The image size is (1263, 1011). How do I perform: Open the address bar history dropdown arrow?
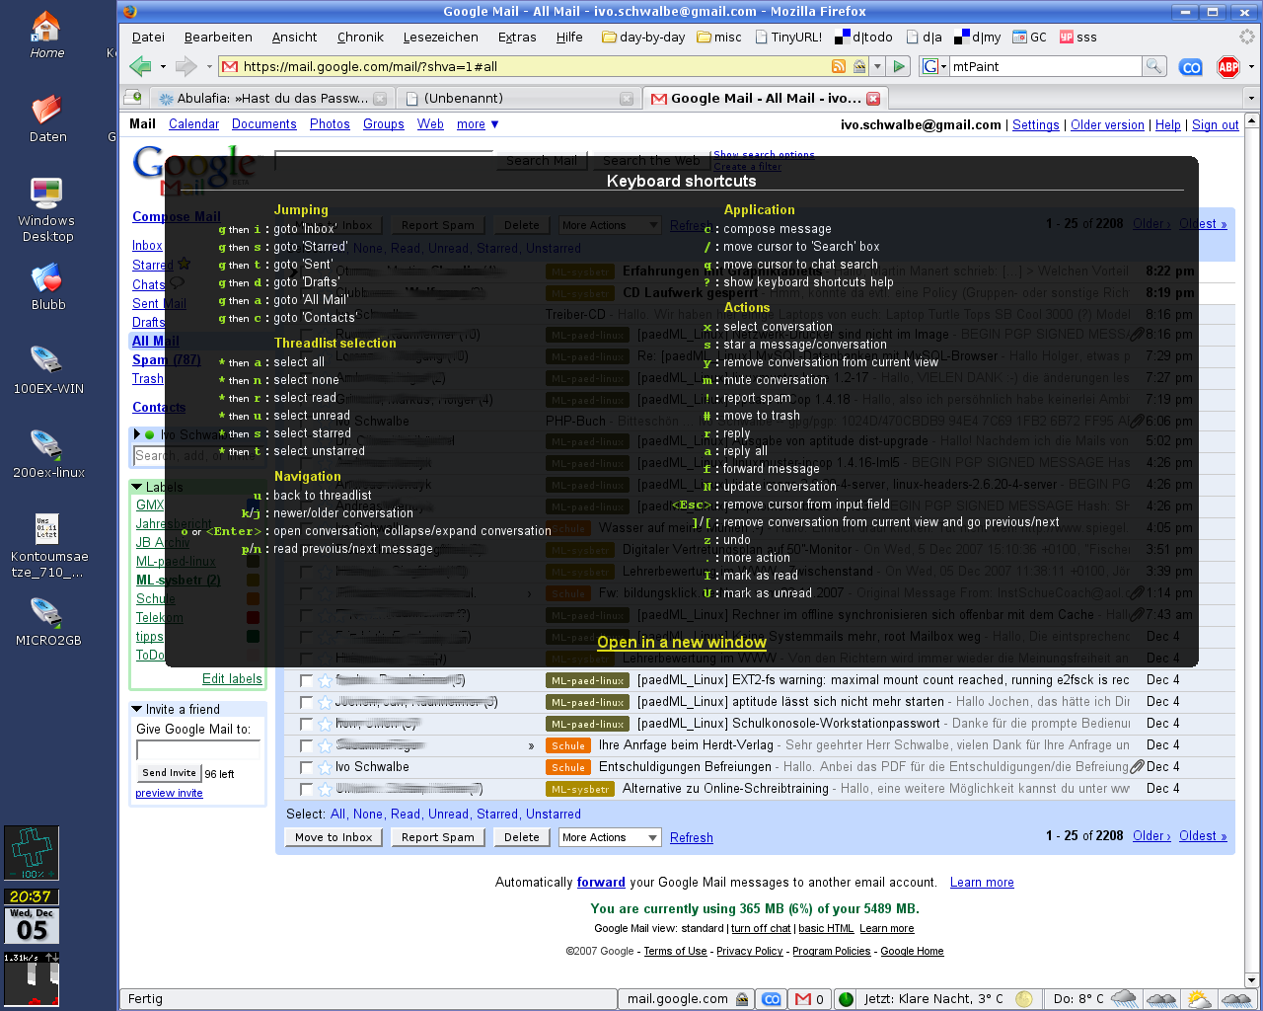pos(878,66)
